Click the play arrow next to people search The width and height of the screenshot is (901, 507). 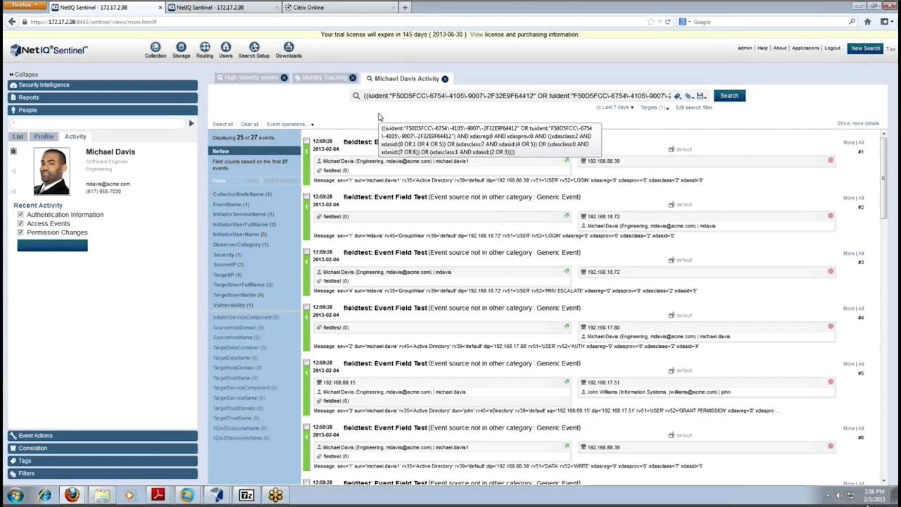click(191, 123)
